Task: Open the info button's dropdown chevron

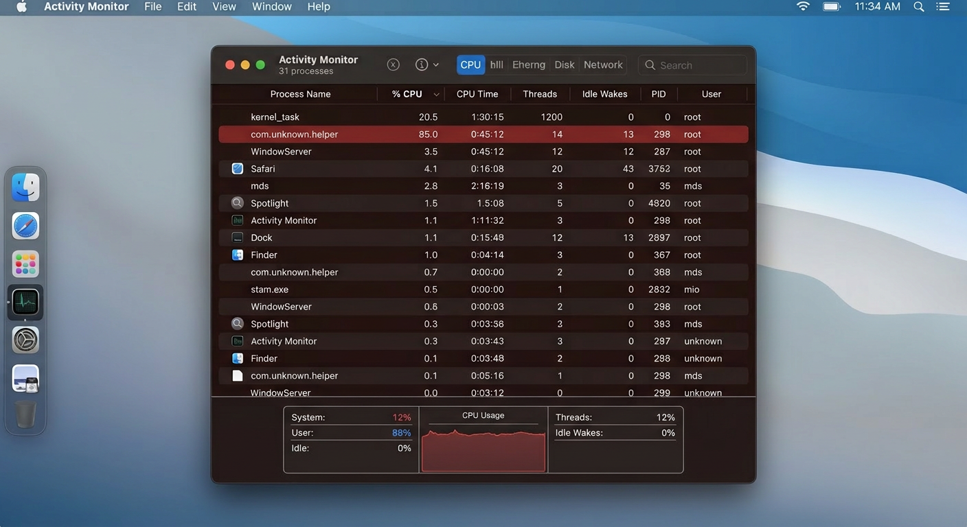Action: point(435,64)
